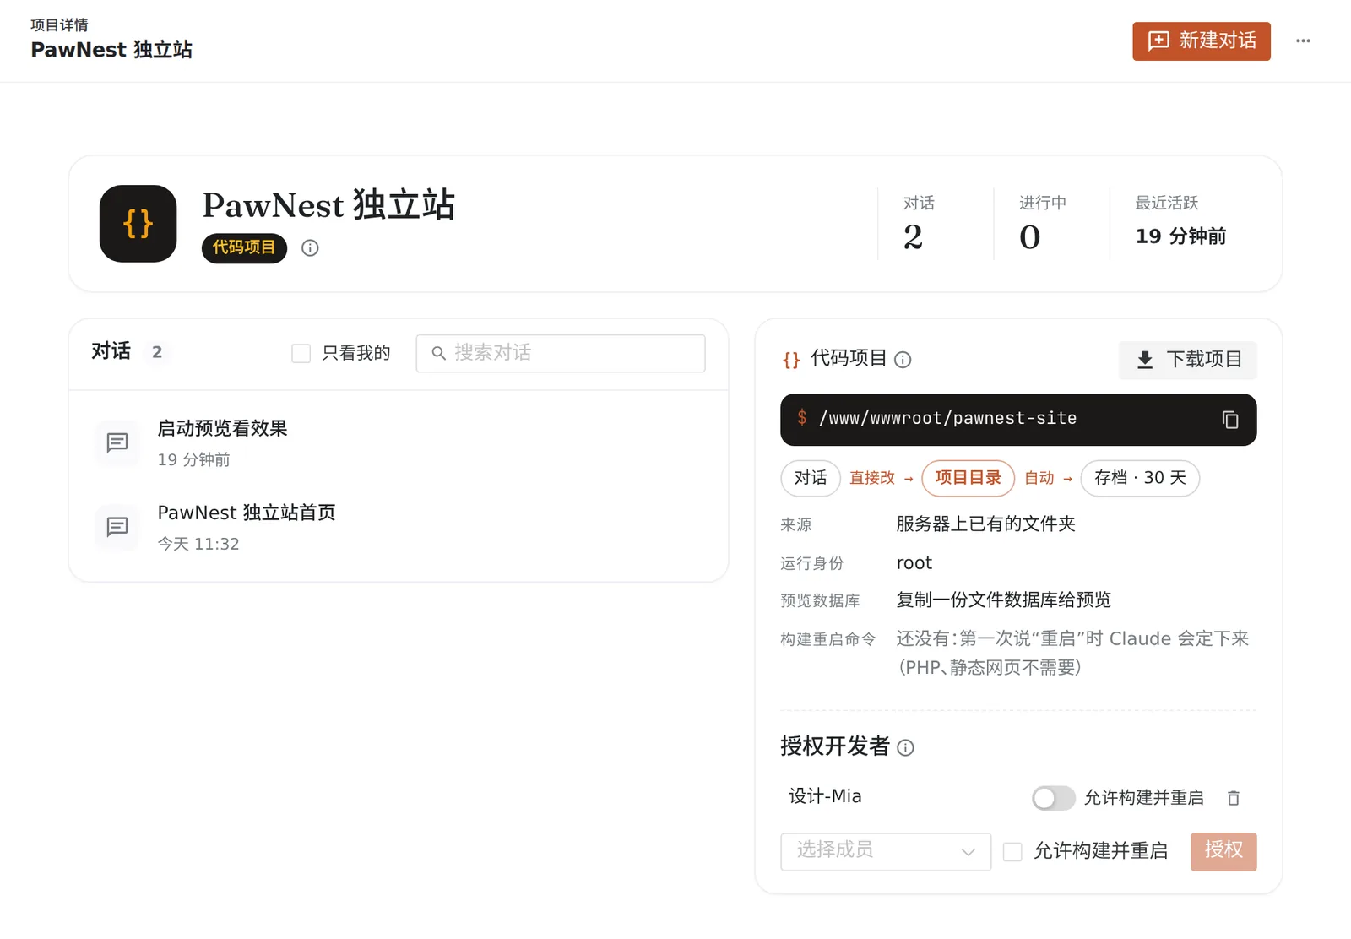The width and height of the screenshot is (1351, 939).
Task: Delete 设计-Mia authorization with trash icon
Action: 1234,798
